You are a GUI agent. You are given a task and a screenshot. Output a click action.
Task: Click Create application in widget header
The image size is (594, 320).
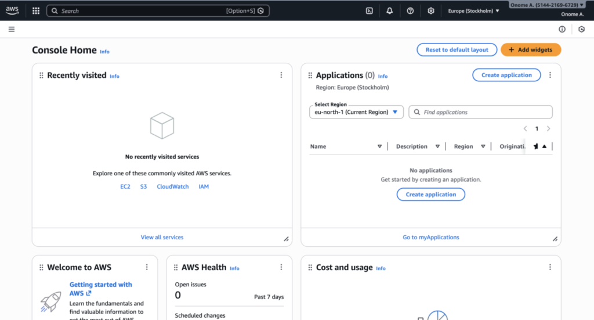click(x=506, y=75)
